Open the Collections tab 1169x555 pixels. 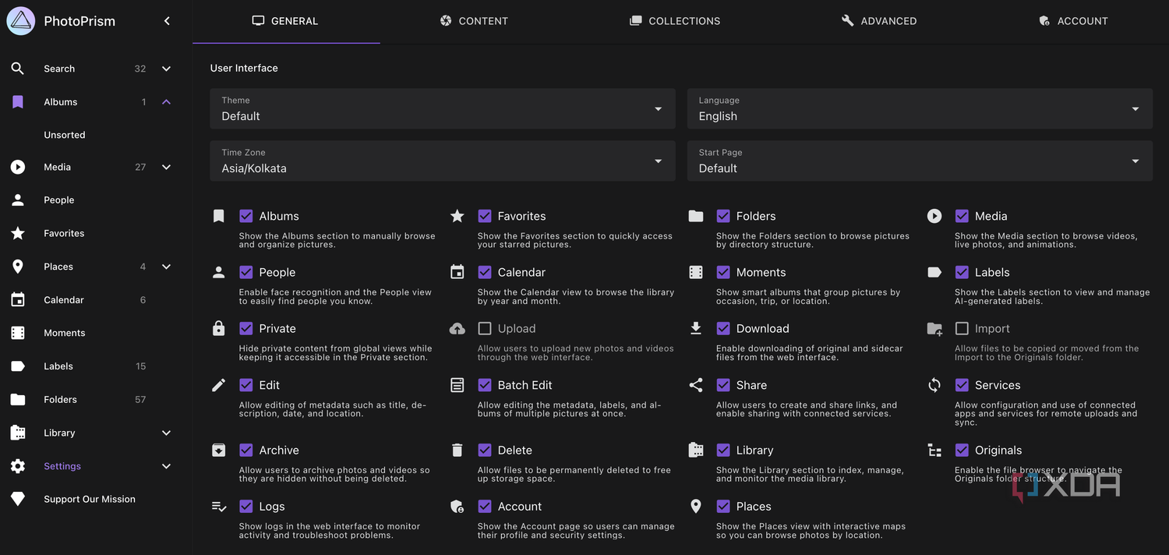click(x=675, y=21)
